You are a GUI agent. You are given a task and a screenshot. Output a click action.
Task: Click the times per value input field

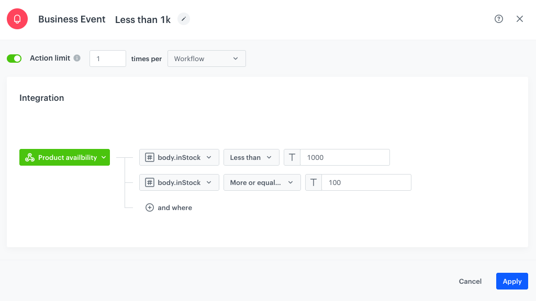coord(107,59)
